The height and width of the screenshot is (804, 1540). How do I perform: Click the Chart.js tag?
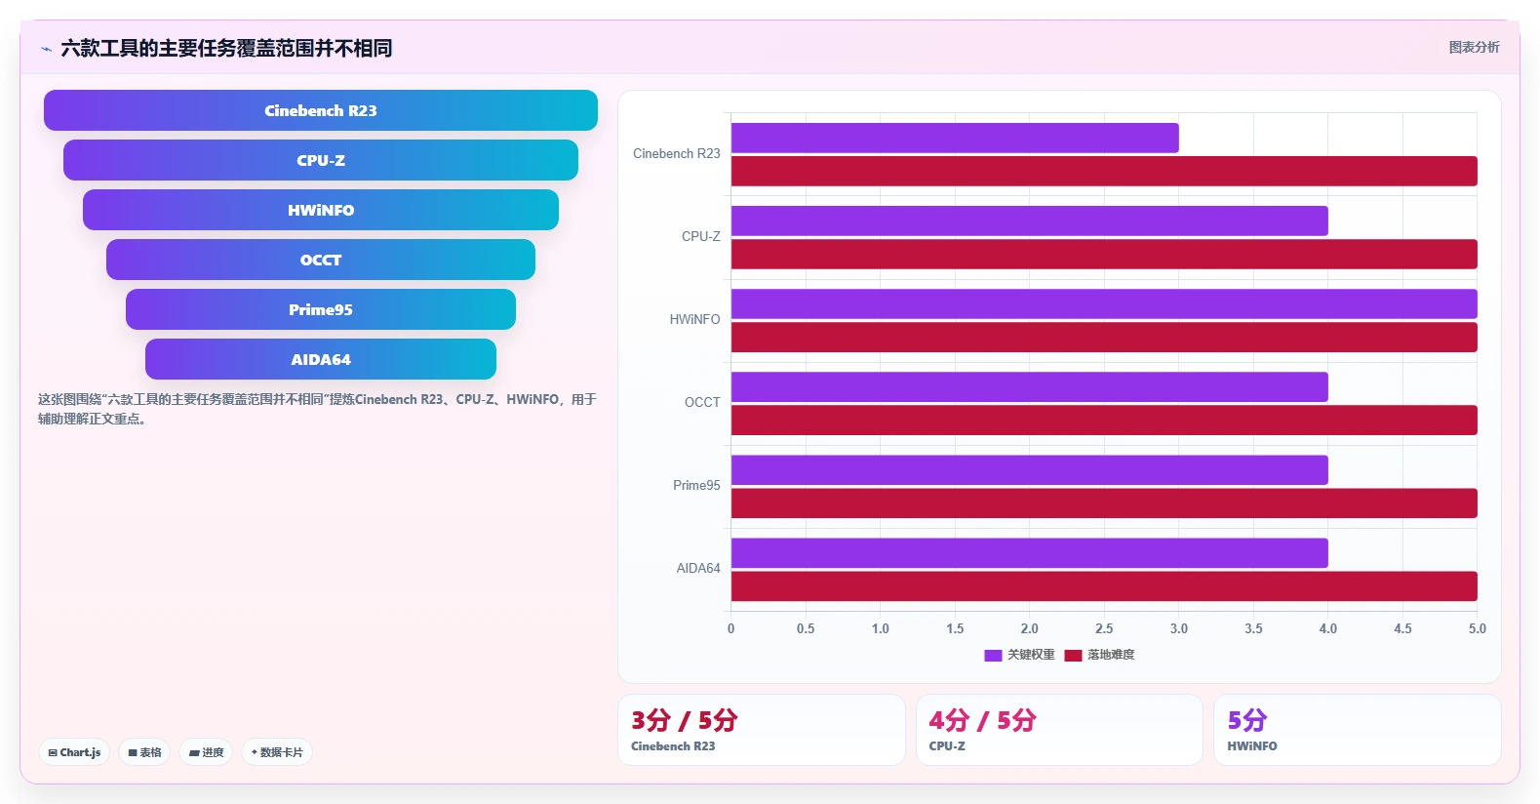pos(74,752)
